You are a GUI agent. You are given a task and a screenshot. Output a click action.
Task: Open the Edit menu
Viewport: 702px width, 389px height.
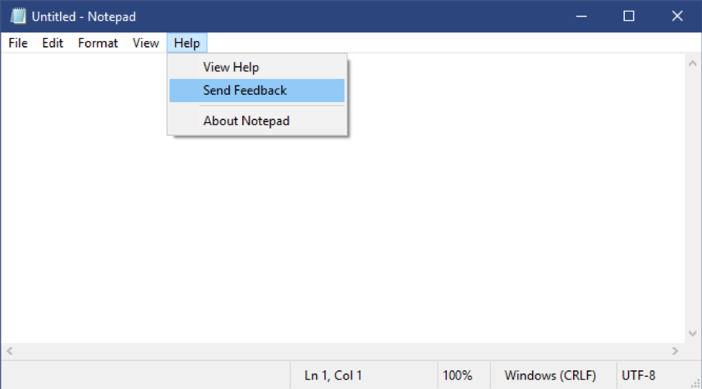point(53,43)
